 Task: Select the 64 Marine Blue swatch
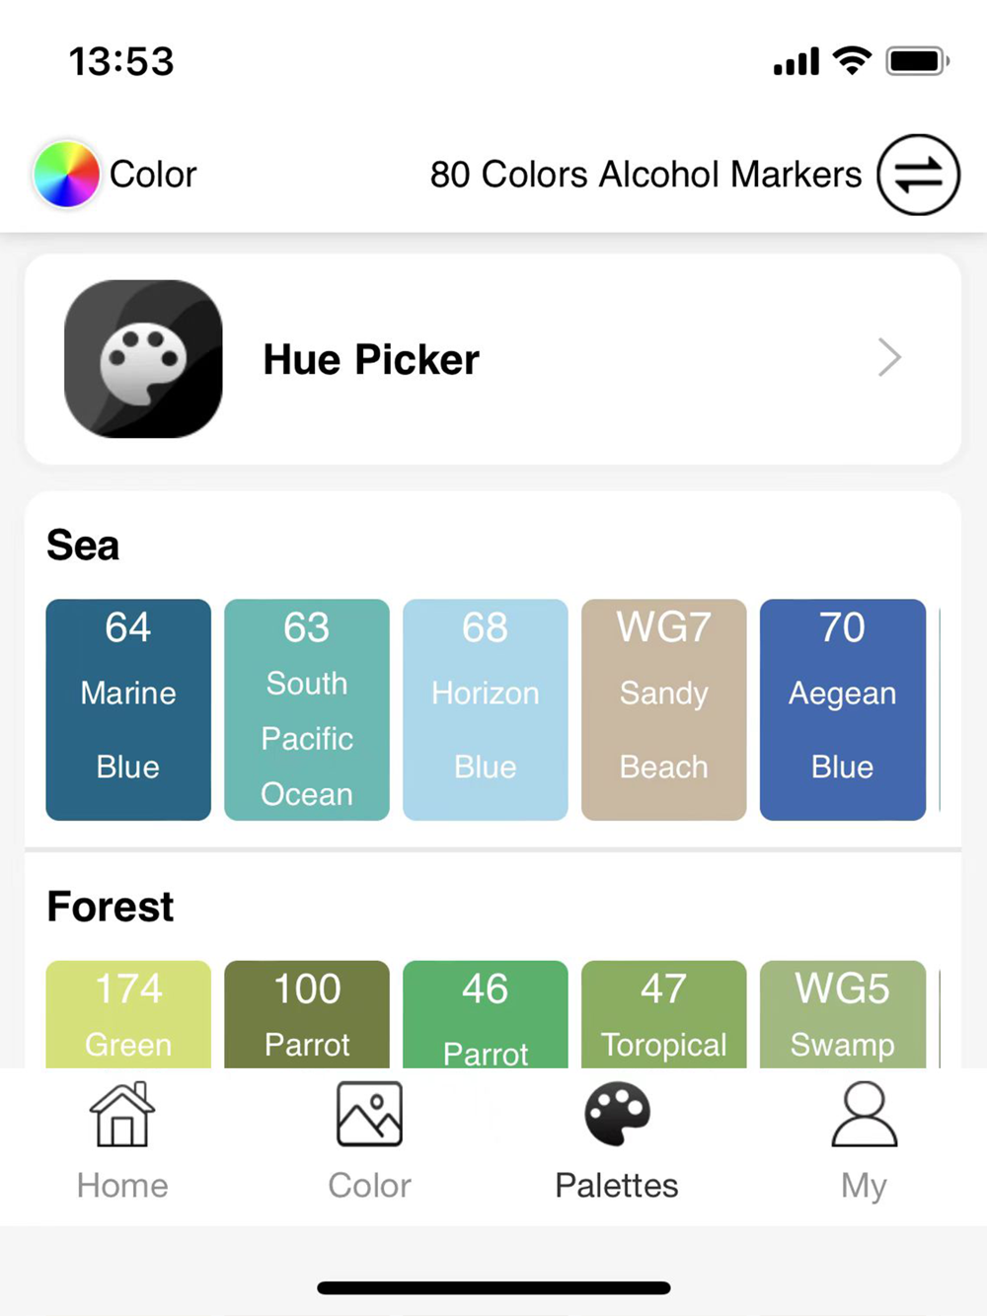pyautogui.click(x=128, y=709)
